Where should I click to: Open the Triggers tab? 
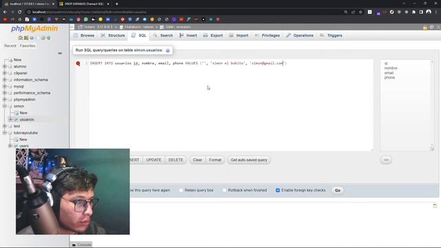[331, 35]
